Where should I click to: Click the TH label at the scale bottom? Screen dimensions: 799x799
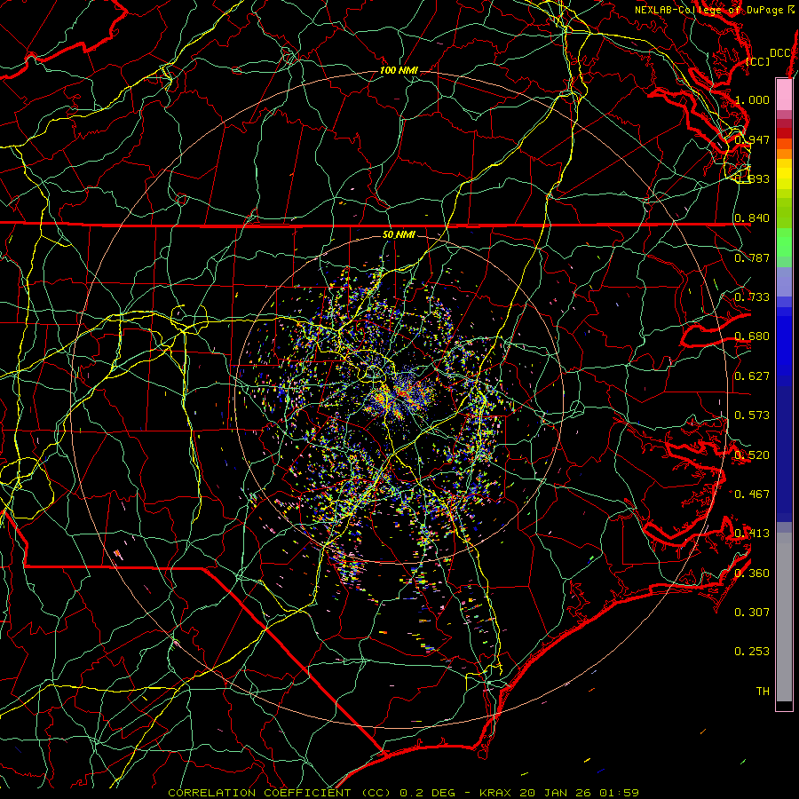pyautogui.click(x=763, y=692)
